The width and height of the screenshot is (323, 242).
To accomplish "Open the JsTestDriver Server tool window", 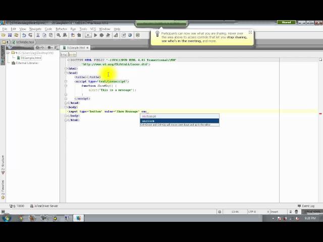I will (x=44, y=206).
